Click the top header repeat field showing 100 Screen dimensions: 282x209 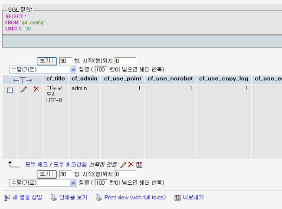tap(101, 69)
